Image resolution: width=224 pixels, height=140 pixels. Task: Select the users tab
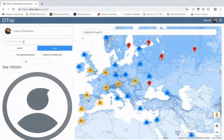(x=55, y=48)
